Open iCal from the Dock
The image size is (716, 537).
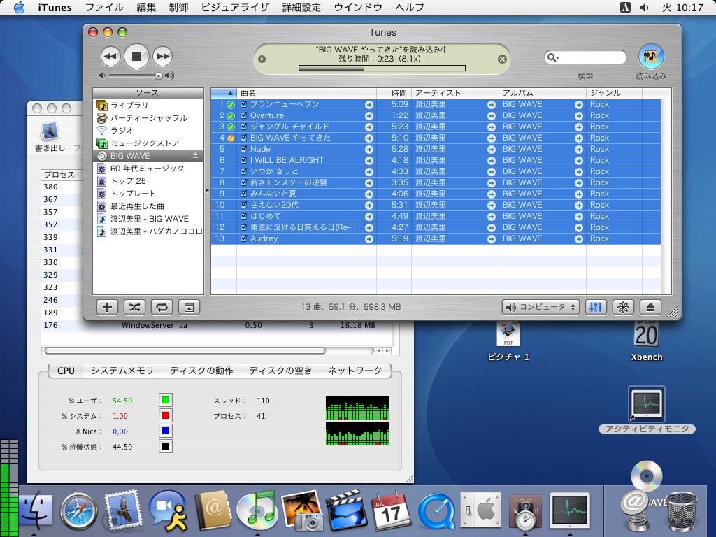click(x=392, y=510)
